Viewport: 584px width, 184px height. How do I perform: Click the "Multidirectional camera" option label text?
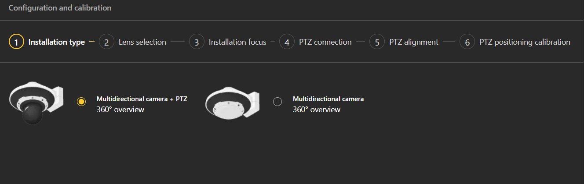click(x=328, y=99)
